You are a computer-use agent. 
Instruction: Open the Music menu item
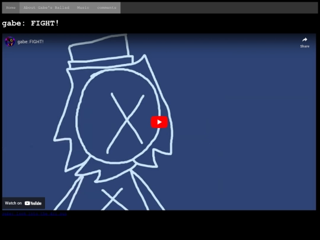click(83, 8)
